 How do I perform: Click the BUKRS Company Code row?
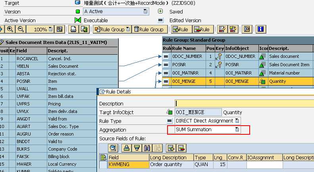pyautogui.click(x=48, y=149)
